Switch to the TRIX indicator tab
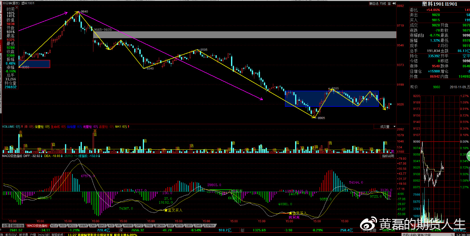Image resolution: width=470 pixels, height=236 pixels. pyautogui.click(x=149, y=226)
